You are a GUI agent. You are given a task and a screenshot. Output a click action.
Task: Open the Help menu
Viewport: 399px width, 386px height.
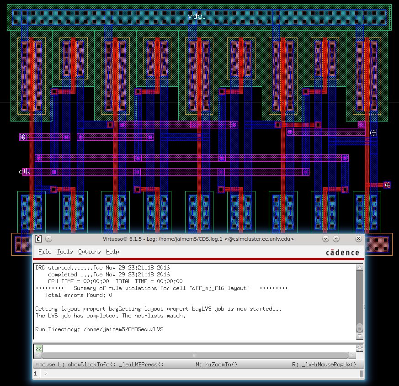pos(112,252)
